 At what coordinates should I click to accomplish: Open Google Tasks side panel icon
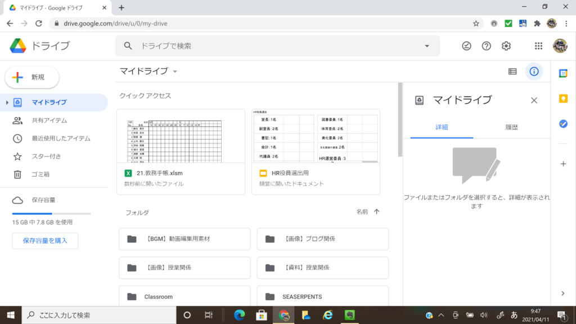click(x=563, y=124)
